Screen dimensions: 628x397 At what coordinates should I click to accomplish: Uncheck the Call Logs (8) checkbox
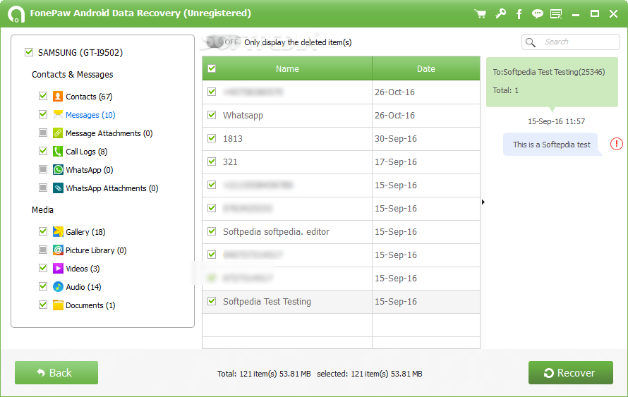pyautogui.click(x=43, y=151)
